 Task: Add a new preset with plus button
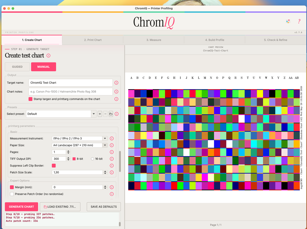click(x=100, y=114)
